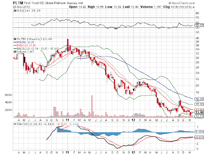Screen dimensions: 204x155
Task: Click the MA(50) 16.35 legend label
Action: [x=25, y=42]
